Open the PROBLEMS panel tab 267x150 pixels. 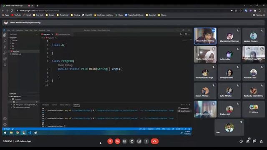point(45,105)
